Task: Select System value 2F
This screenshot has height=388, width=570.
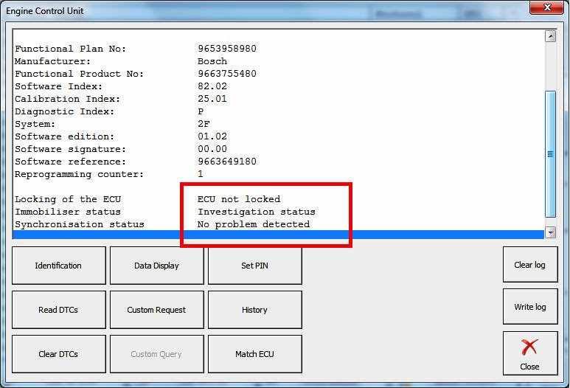Action: click(x=204, y=124)
